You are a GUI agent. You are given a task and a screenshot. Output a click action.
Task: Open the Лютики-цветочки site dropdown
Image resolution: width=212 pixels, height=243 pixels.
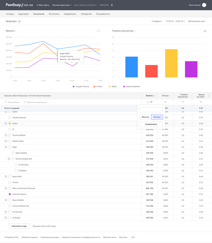coord(62,5)
